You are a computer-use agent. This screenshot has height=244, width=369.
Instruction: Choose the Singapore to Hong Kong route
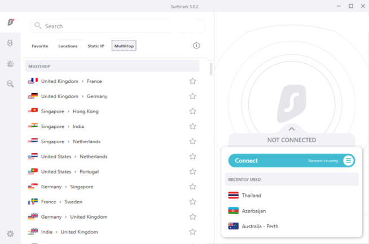[112, 111]
